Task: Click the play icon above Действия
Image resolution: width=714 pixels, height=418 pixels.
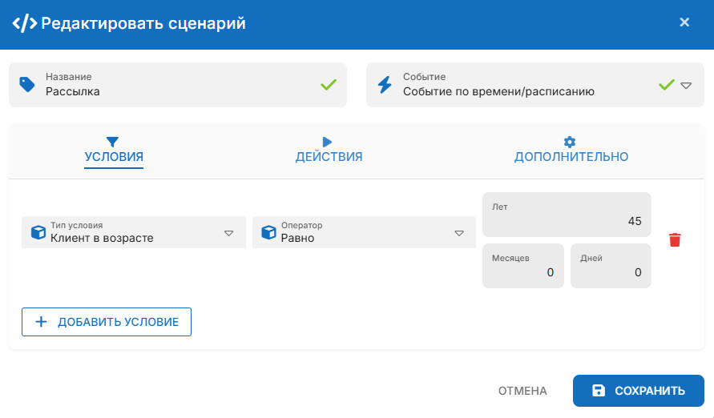Action: [x=328, y=142]
